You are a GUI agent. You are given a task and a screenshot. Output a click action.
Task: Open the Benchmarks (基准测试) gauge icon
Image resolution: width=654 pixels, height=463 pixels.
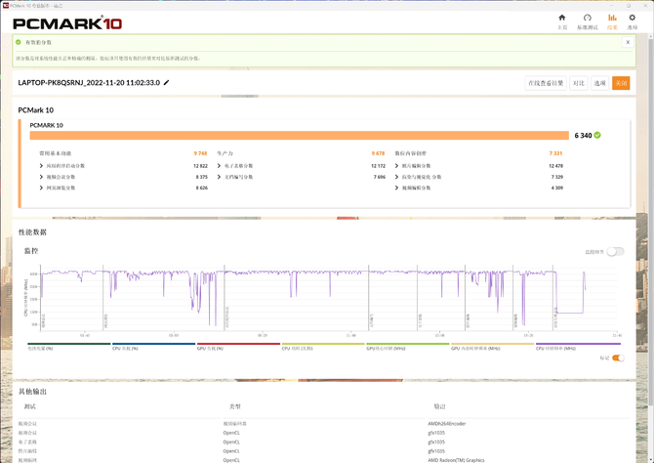coord(588,20)
